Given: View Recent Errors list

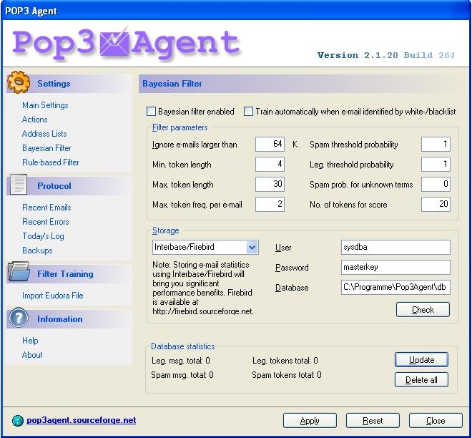Looking at the screenshot, I should (x=46, y=222).
